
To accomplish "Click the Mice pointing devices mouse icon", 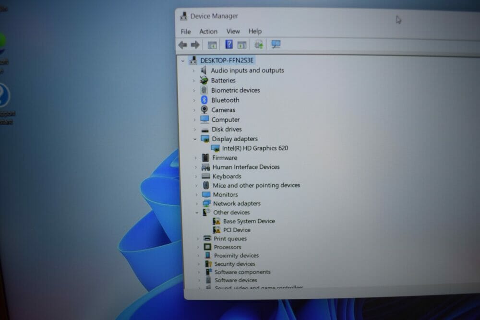I will pos(206,185).
